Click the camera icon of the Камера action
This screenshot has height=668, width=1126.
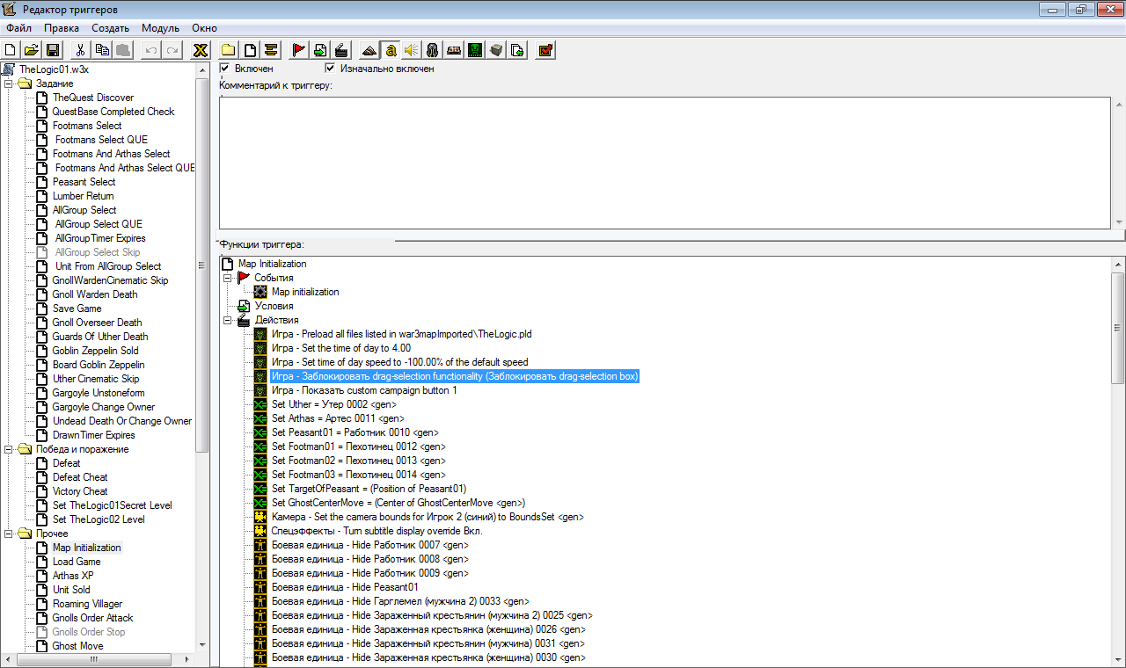click(x=260, y=517)
